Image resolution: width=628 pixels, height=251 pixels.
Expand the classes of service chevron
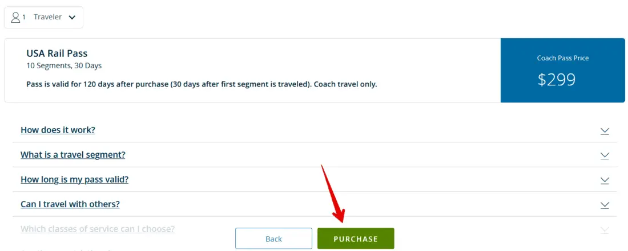(605, 229)
